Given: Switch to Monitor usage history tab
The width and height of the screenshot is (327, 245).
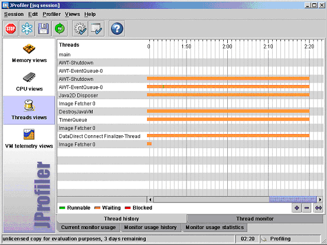Looking at the screenshot, I should 151,227.
